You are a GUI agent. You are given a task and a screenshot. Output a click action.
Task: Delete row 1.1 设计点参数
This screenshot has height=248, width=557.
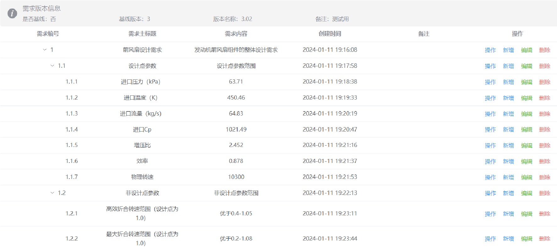tap(545, 66)
